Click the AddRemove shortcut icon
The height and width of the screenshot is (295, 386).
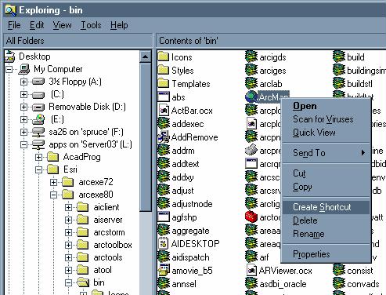[x=164, y=137]
